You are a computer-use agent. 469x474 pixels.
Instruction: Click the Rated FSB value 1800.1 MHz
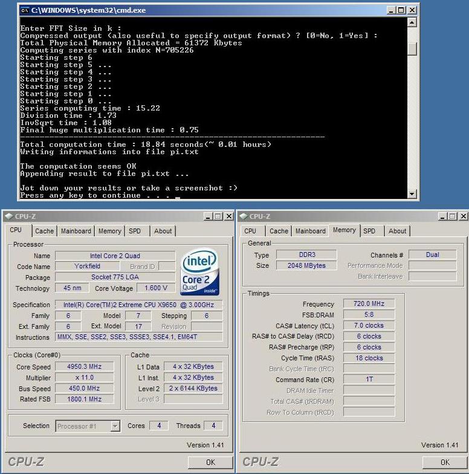tap(85, 399)
